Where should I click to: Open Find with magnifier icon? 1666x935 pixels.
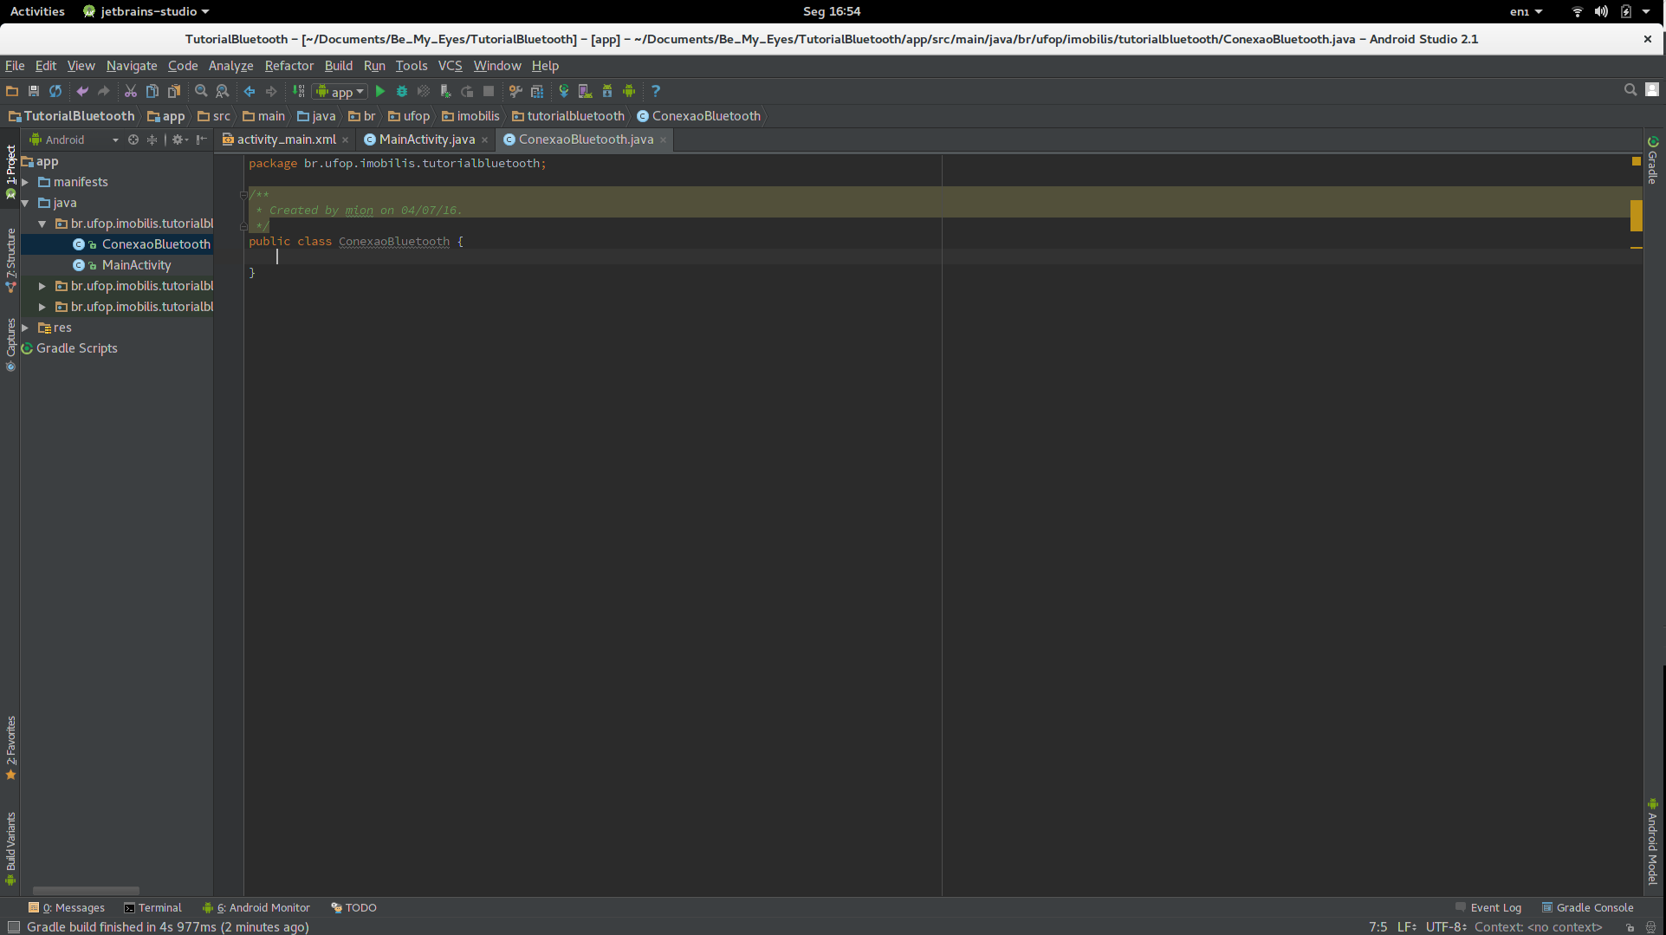click(x=201, y=91)
